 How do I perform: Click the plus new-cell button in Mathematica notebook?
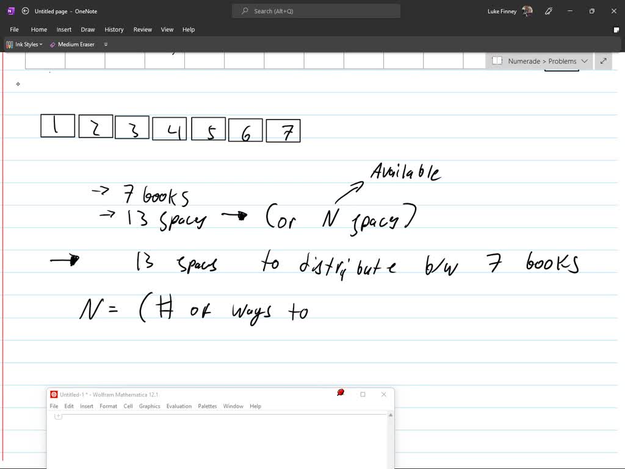58,416
